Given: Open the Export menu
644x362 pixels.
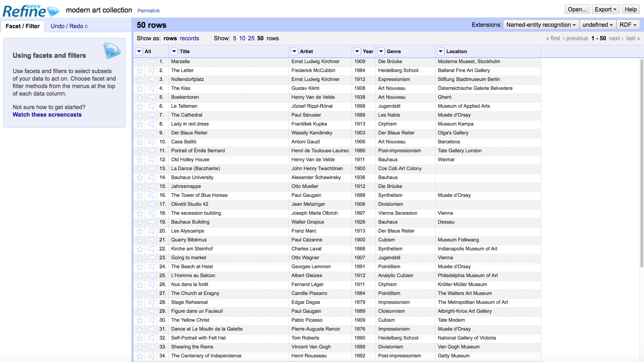Looking at the screenshot, I should pos(605,9).
